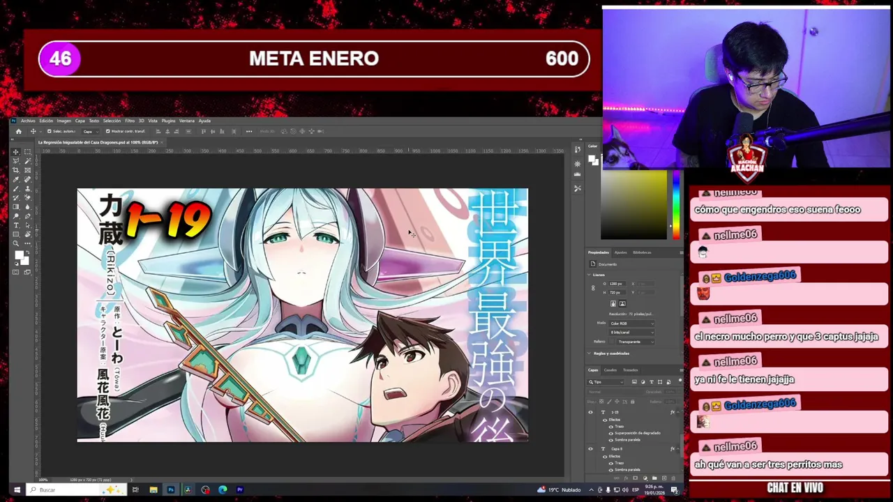
Task: Select the Move tool in the toolbox
Action: (x=15, y=152)
